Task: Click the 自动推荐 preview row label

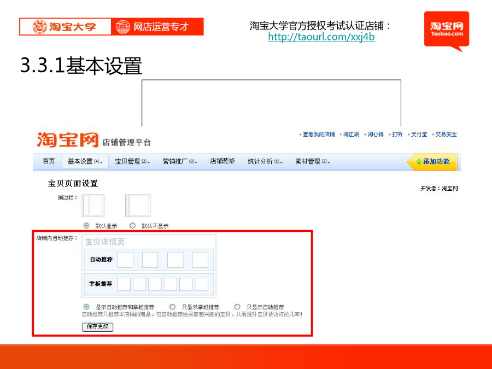Action: pyautogui.click(x=101, y=260)
